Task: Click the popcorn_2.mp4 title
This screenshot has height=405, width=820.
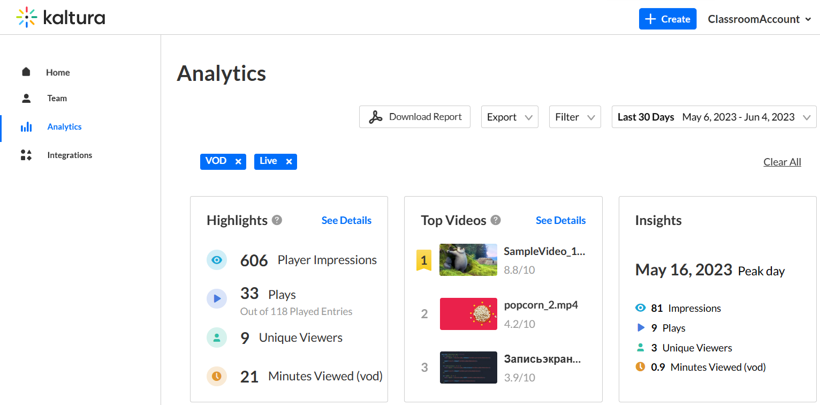Action: tap(541, 305)
